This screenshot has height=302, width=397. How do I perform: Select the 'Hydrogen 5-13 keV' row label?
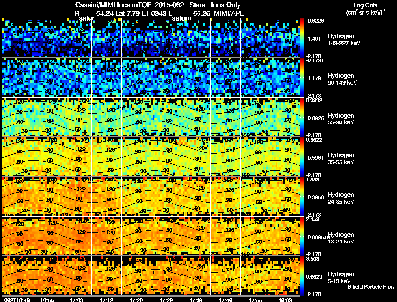click(x=341, y=278)
